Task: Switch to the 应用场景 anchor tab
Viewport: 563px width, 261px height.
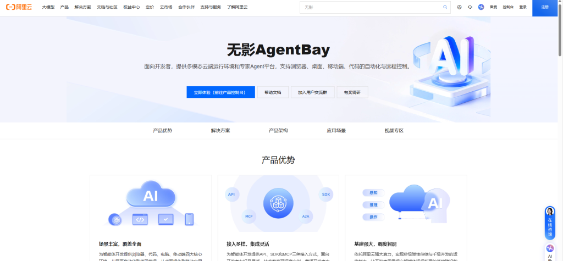Action: pos(336,131)
